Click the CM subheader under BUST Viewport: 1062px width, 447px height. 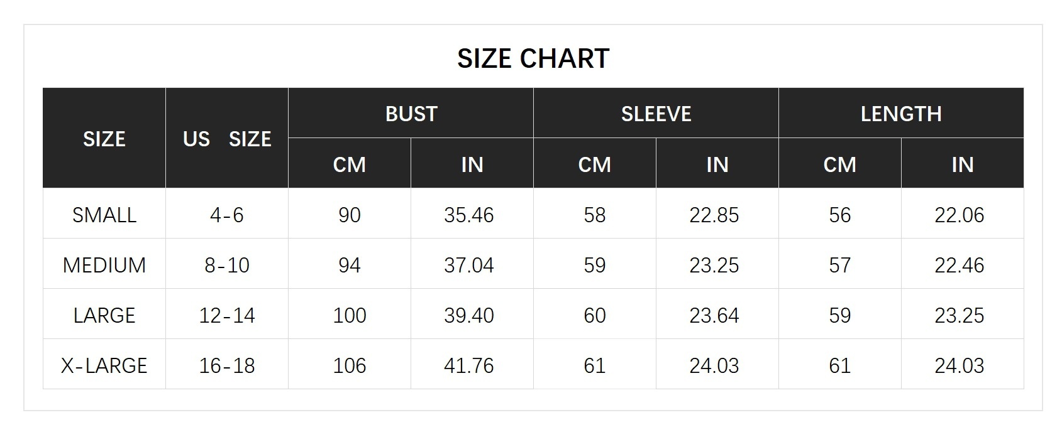(x=350, y=164)
